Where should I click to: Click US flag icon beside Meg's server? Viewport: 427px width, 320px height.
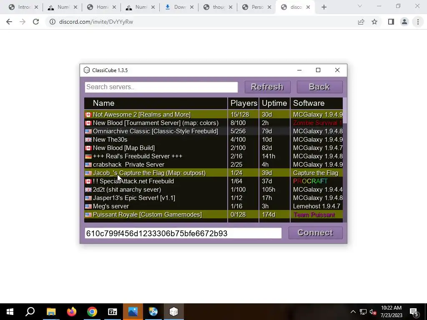click(x=88, y=207)
